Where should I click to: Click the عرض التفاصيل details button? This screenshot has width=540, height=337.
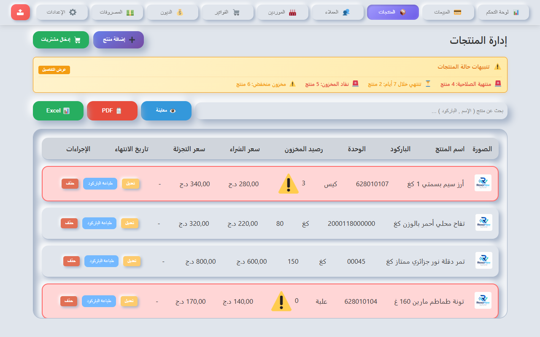54,70
